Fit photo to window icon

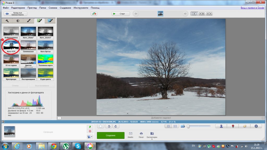tap(168, 126)
